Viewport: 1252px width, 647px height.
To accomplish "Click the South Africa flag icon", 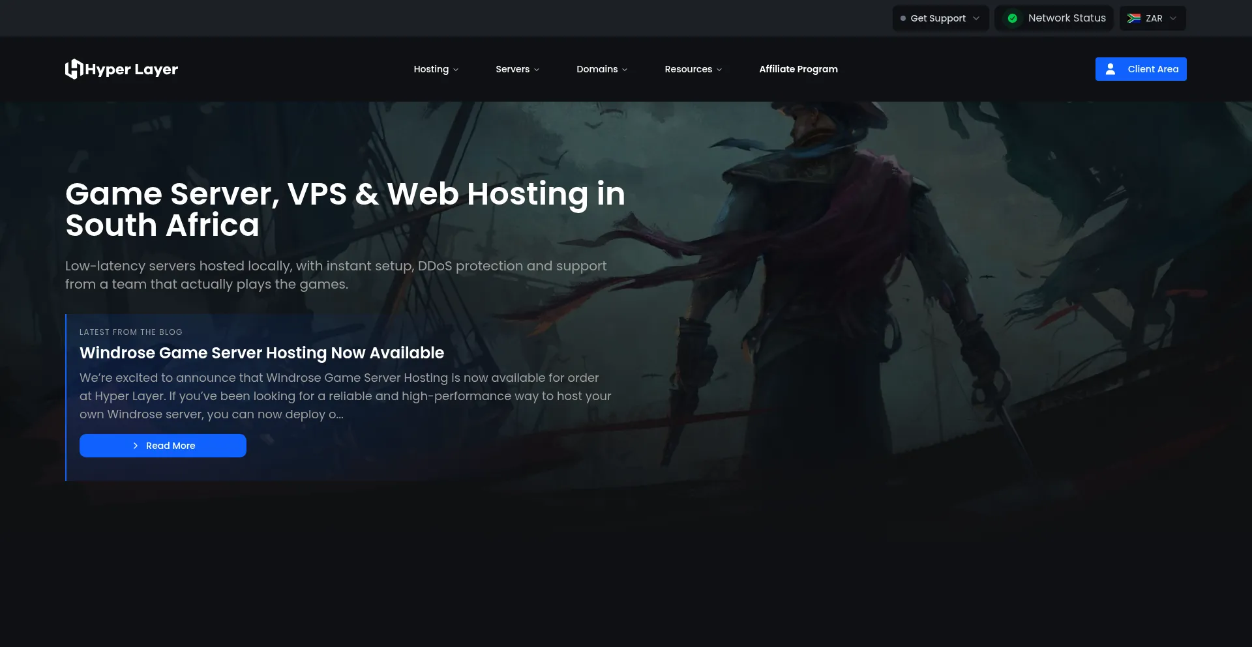I will point(1134,18).
